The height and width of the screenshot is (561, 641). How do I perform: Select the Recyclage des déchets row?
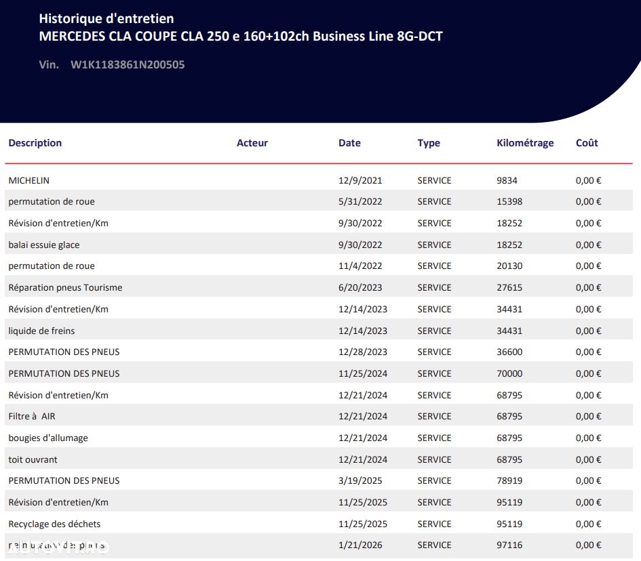click(319, 524)
